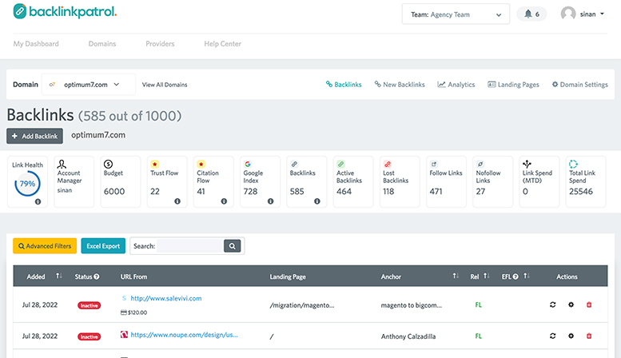Click the Add Backlink button
This screenshot has height=358, width=621.
(x=34, y=136)
